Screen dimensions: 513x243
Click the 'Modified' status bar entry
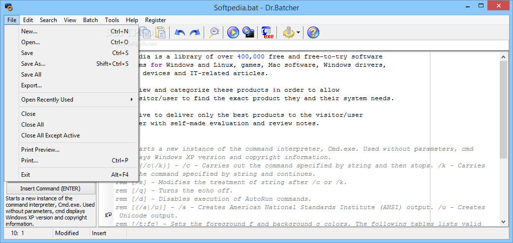tap(67, 233)
